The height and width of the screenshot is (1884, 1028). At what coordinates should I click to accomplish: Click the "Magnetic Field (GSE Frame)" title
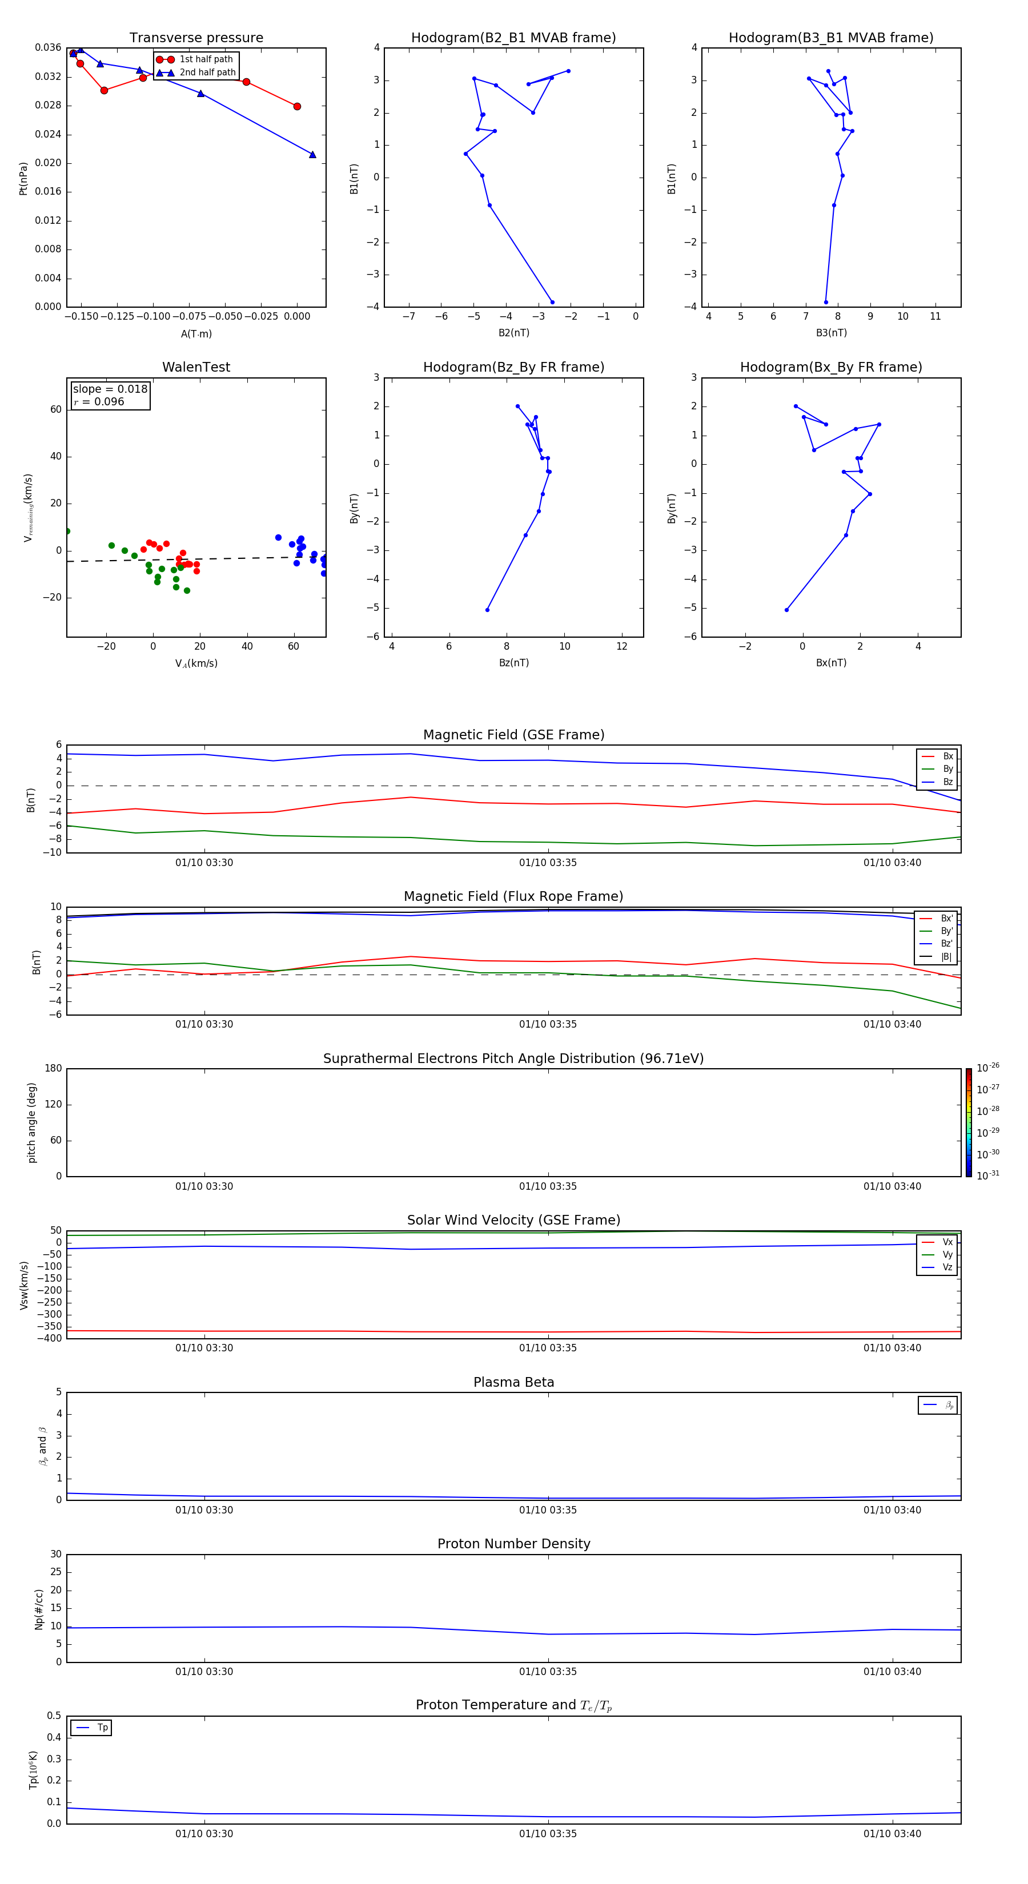pyautogui.click(x=513, y=735)
